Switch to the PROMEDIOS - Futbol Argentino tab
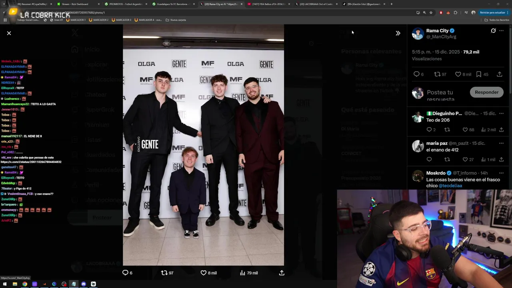The image size is (512, 288). tap(125, 4)
